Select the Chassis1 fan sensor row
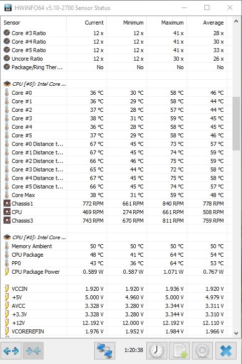Image resolution: width=242 pixels, height=364 pixels. point(114,204)
